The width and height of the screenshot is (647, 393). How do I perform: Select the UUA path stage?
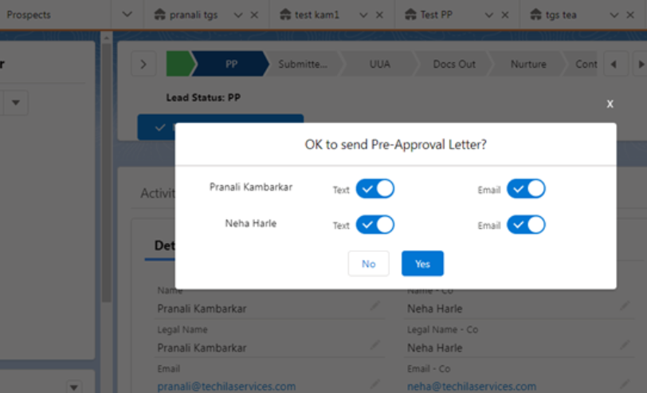[379, 64]
